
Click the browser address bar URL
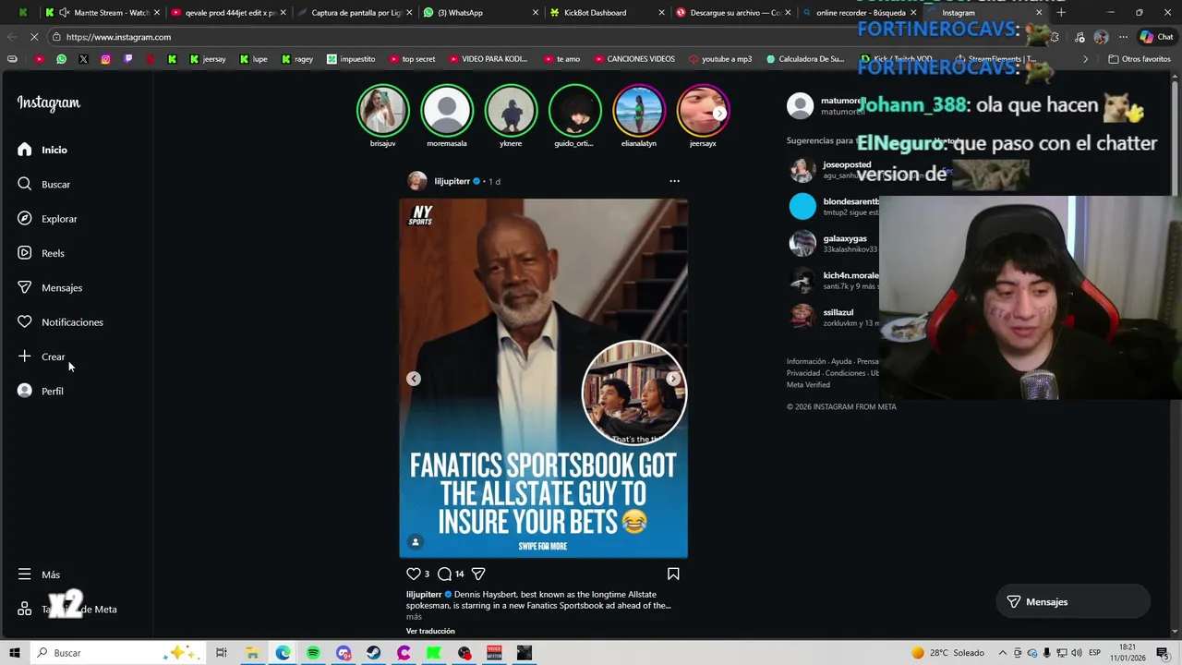tap(118, 37)
